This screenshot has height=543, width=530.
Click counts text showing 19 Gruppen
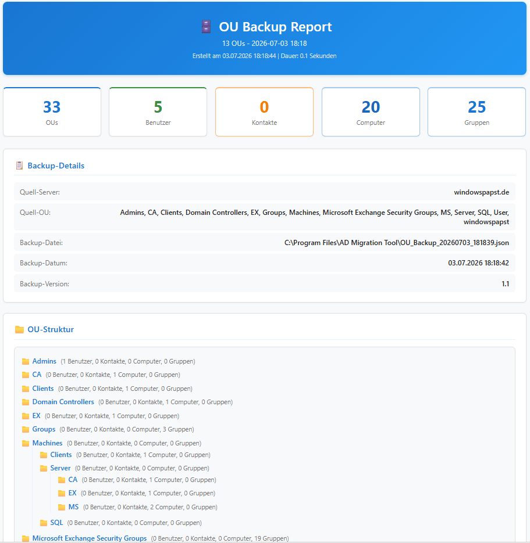[x=220, y=538]
